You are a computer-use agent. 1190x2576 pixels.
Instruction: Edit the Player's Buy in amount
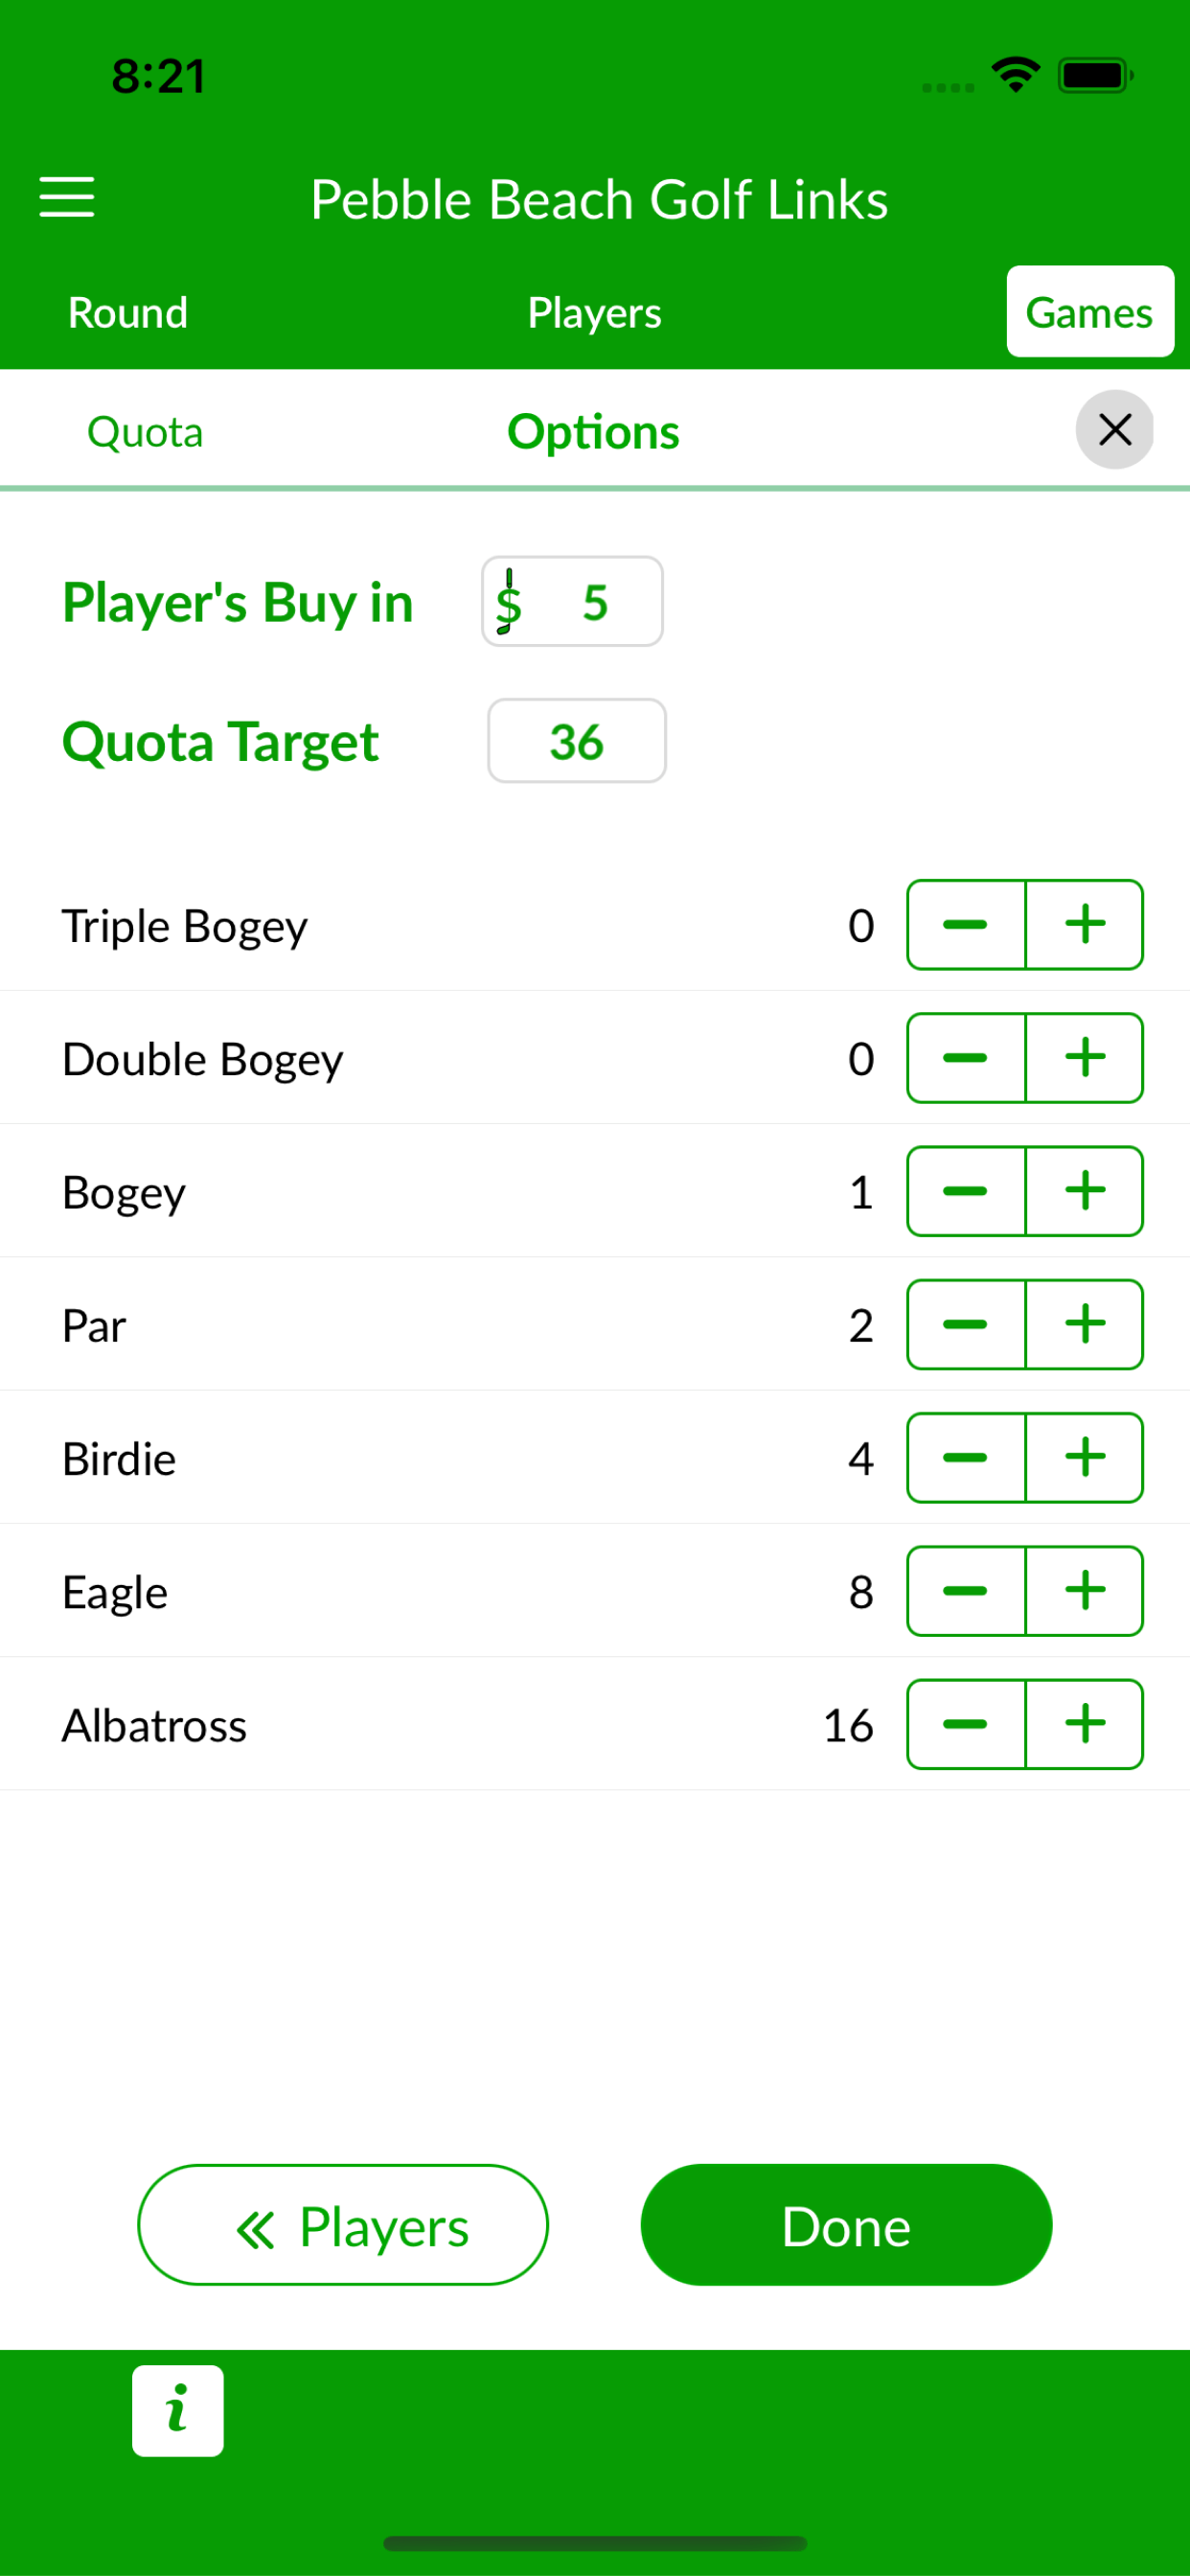[x=572, y=602]
